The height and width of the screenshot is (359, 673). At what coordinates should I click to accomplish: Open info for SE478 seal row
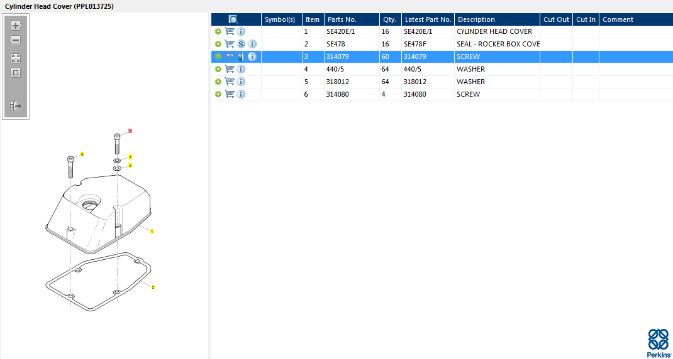pos(252,44)
